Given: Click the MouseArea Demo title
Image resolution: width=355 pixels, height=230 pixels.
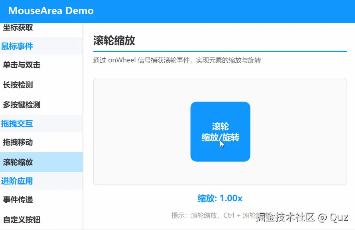Looking at the screenshot, I should tap(51, 11).
